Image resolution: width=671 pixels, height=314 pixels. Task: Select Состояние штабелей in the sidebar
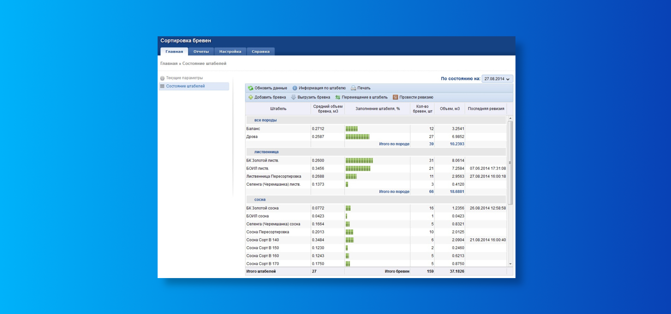(194, 86)
